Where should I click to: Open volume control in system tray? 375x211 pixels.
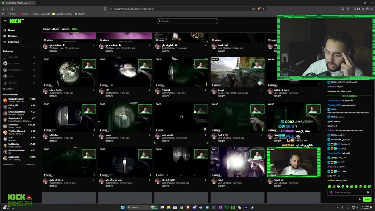click(357, 207)
